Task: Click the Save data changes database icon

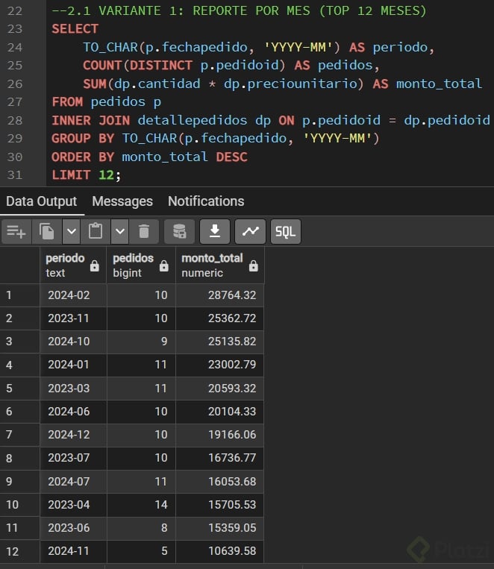Action: coord(179,232)
